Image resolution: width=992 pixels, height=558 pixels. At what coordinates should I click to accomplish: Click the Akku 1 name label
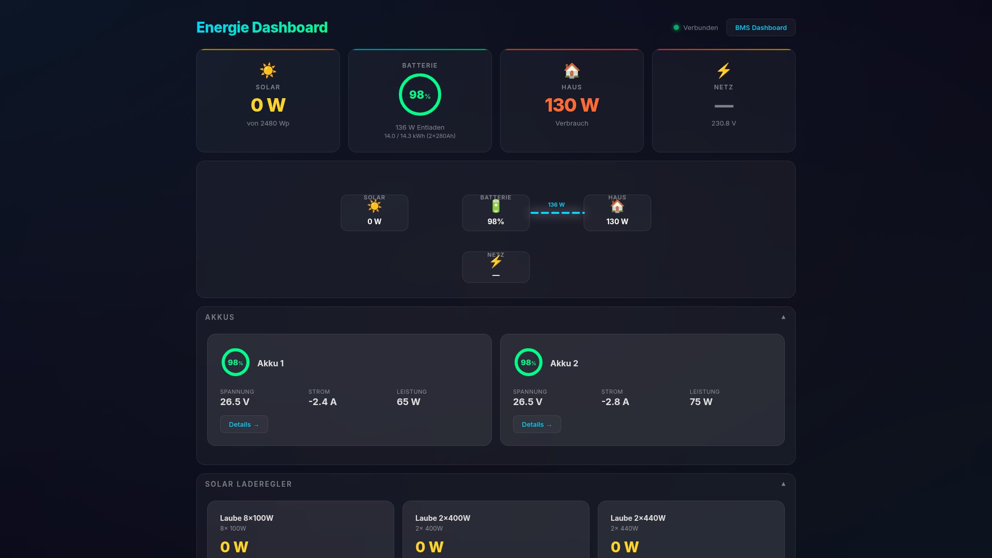point(270,363)
